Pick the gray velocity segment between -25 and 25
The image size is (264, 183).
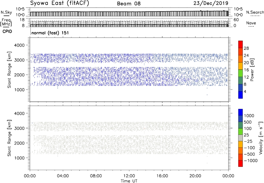tap(241, 138)
